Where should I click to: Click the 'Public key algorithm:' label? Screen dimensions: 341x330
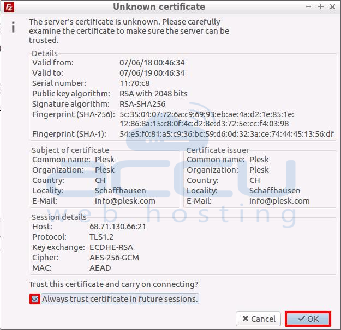click(71, 94)
